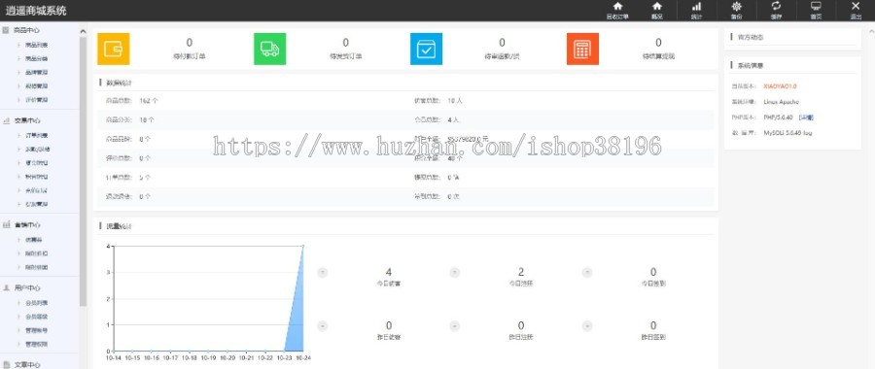
Task: Open the yellow wallet pending-payment orders tile
Action: [114, 50]
